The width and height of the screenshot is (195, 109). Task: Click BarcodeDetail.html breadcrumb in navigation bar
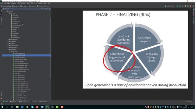[43, 6]
